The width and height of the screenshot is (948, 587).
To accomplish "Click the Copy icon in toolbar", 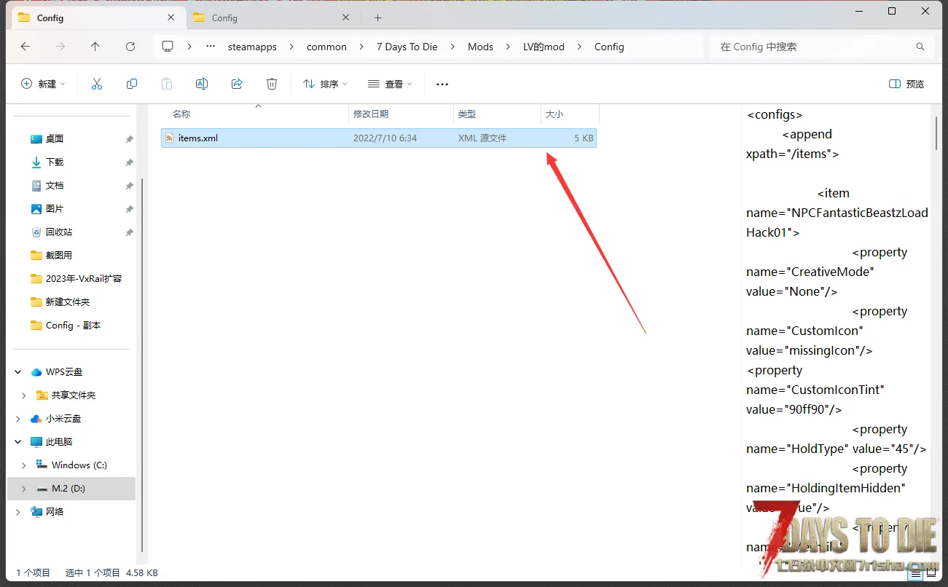I will click(x=132, y=84).
